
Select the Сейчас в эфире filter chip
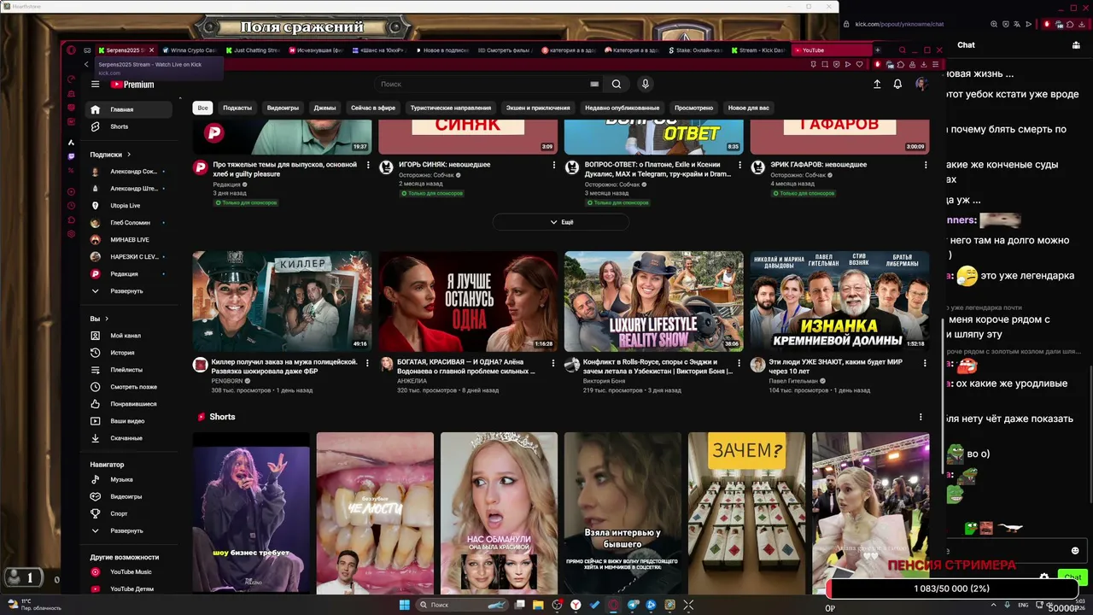coord(373,108)
